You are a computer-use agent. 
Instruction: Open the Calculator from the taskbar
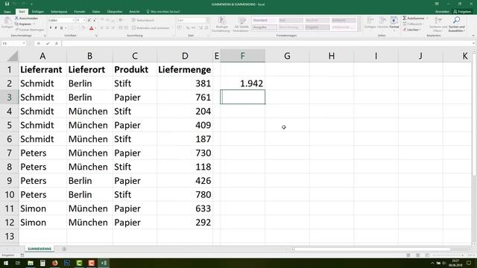[42, 263]
